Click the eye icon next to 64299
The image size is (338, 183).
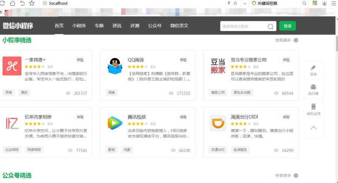coord(276,150)
